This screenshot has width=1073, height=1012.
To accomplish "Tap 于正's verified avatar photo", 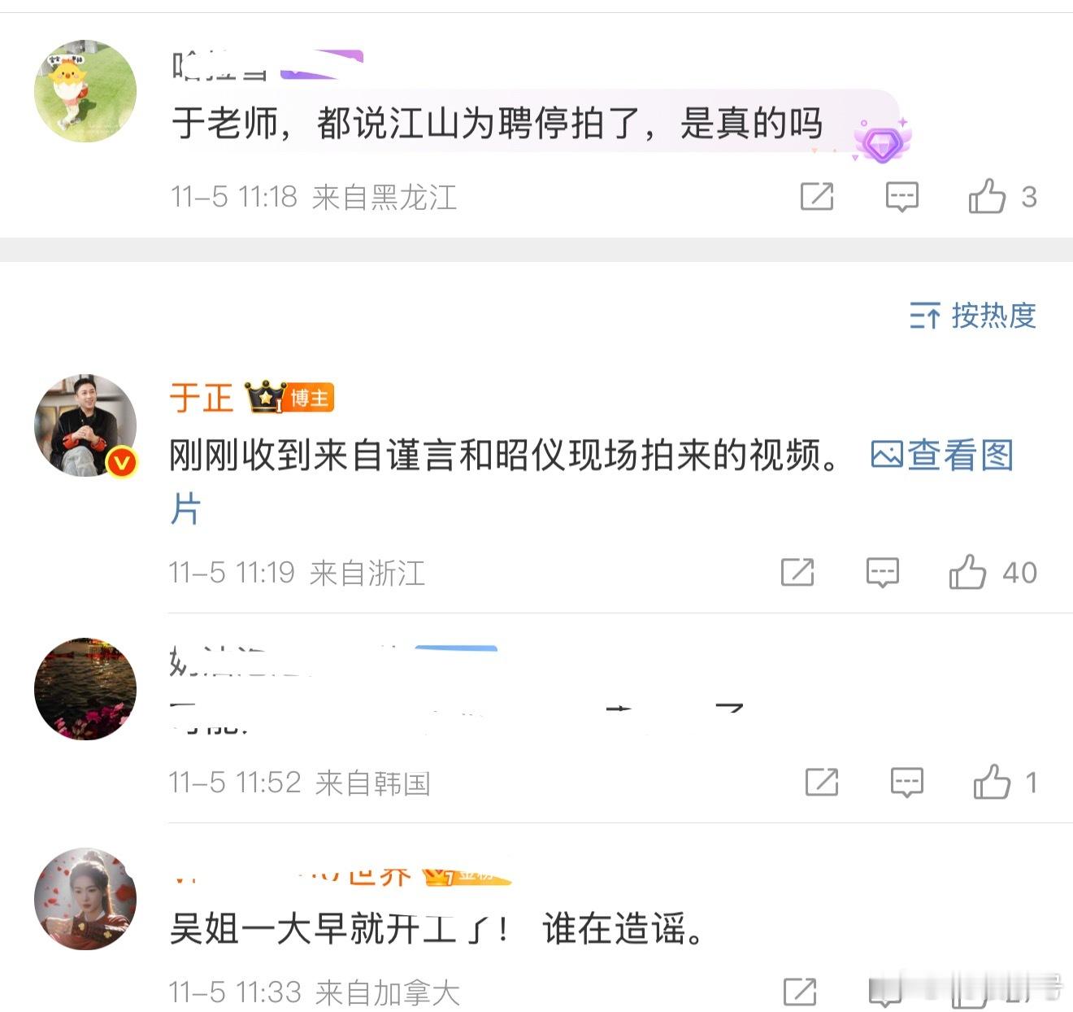I will 85,425.
